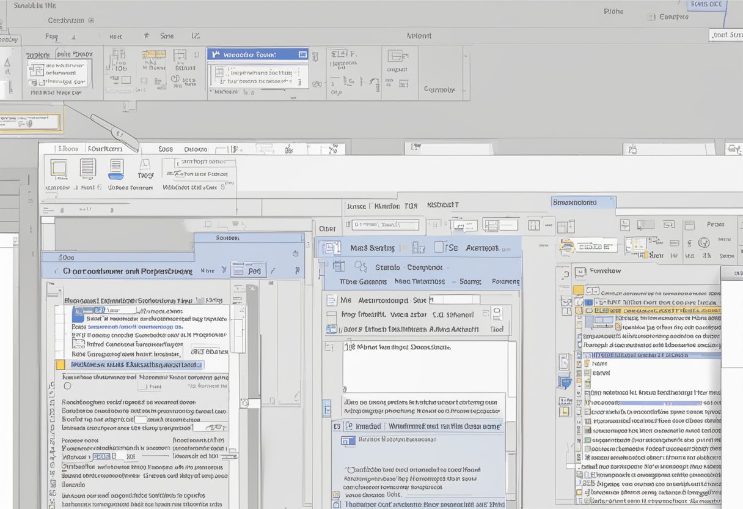The height and width of the screenshot is (509, 743).
Task: Select the radio button below the highlighted row
Action: [x=67, y=386]
